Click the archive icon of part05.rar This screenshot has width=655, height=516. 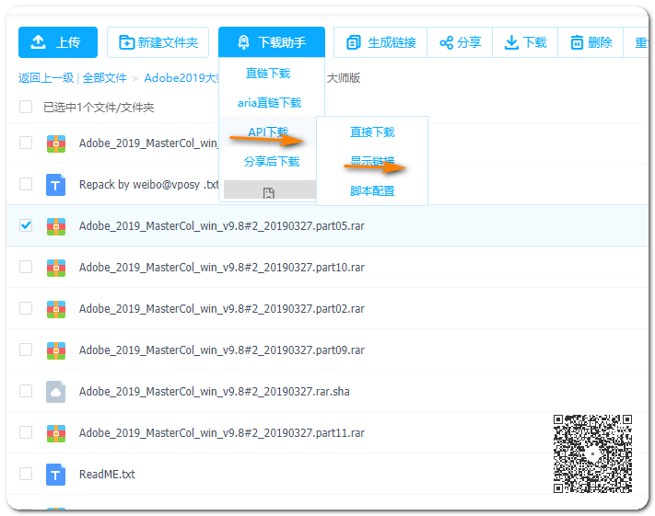pos(56,226)
